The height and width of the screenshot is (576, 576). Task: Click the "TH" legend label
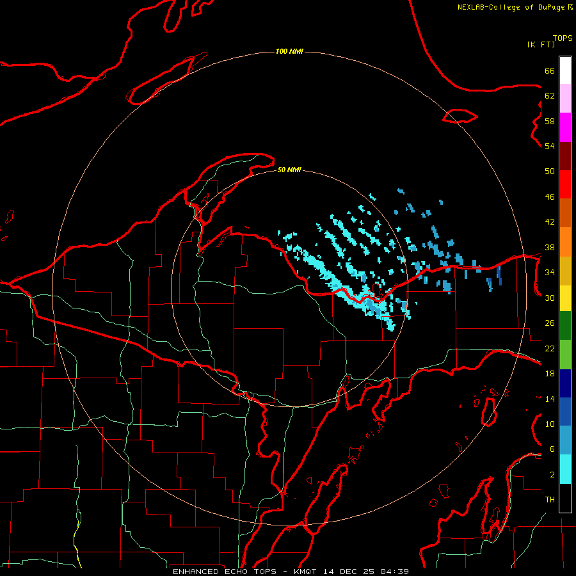tap(550, 500)
